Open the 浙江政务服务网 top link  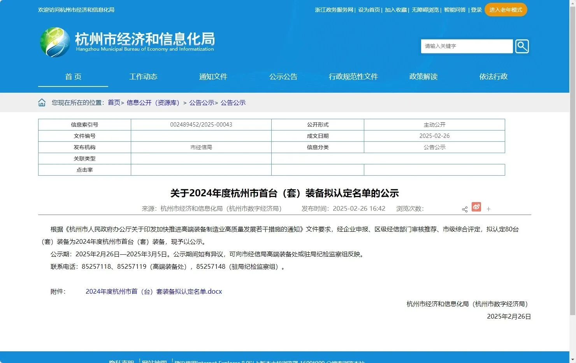(x=334, y=10)
